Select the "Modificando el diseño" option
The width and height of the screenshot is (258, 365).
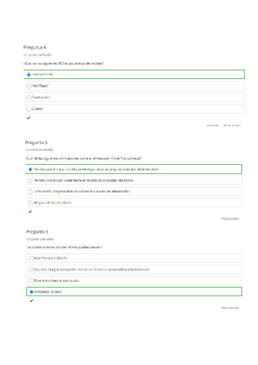[x=31, y=258]
